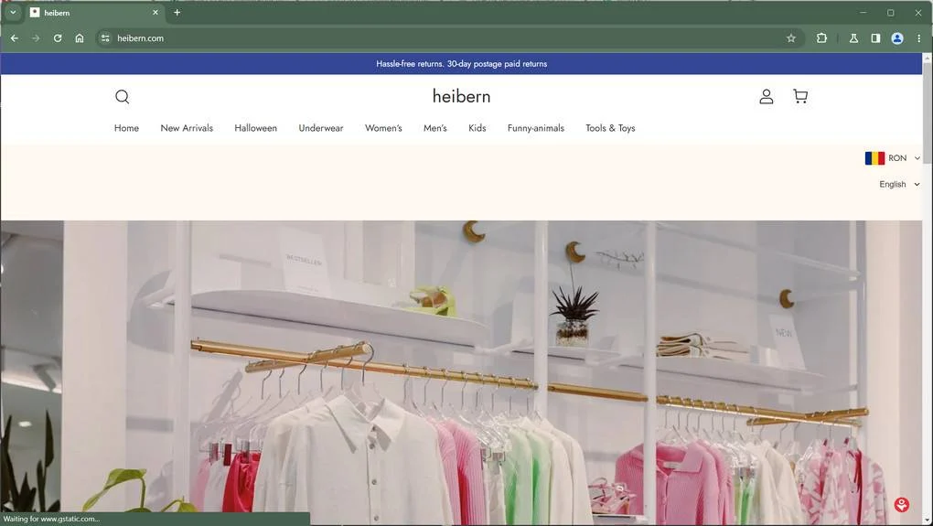The image size is (933, 526).
Task: Open the account login person icon
Action: point(767,96)
